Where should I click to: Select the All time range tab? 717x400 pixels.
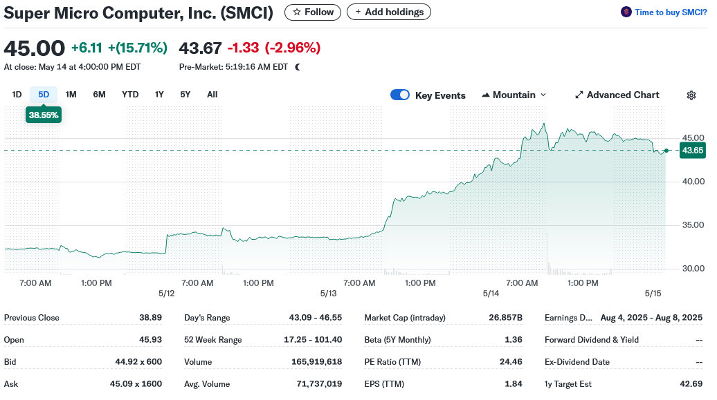pos(212,94)
